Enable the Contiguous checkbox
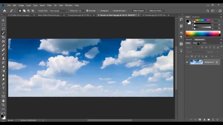Image resolution: width=223 pixels, height=125 pixels. point(99,11)
